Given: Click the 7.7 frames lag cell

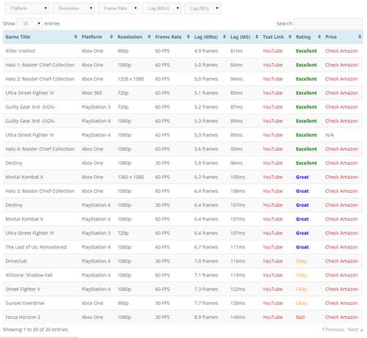Looking at the screenshot, I should pyautogui.click(x=206, y=303).
